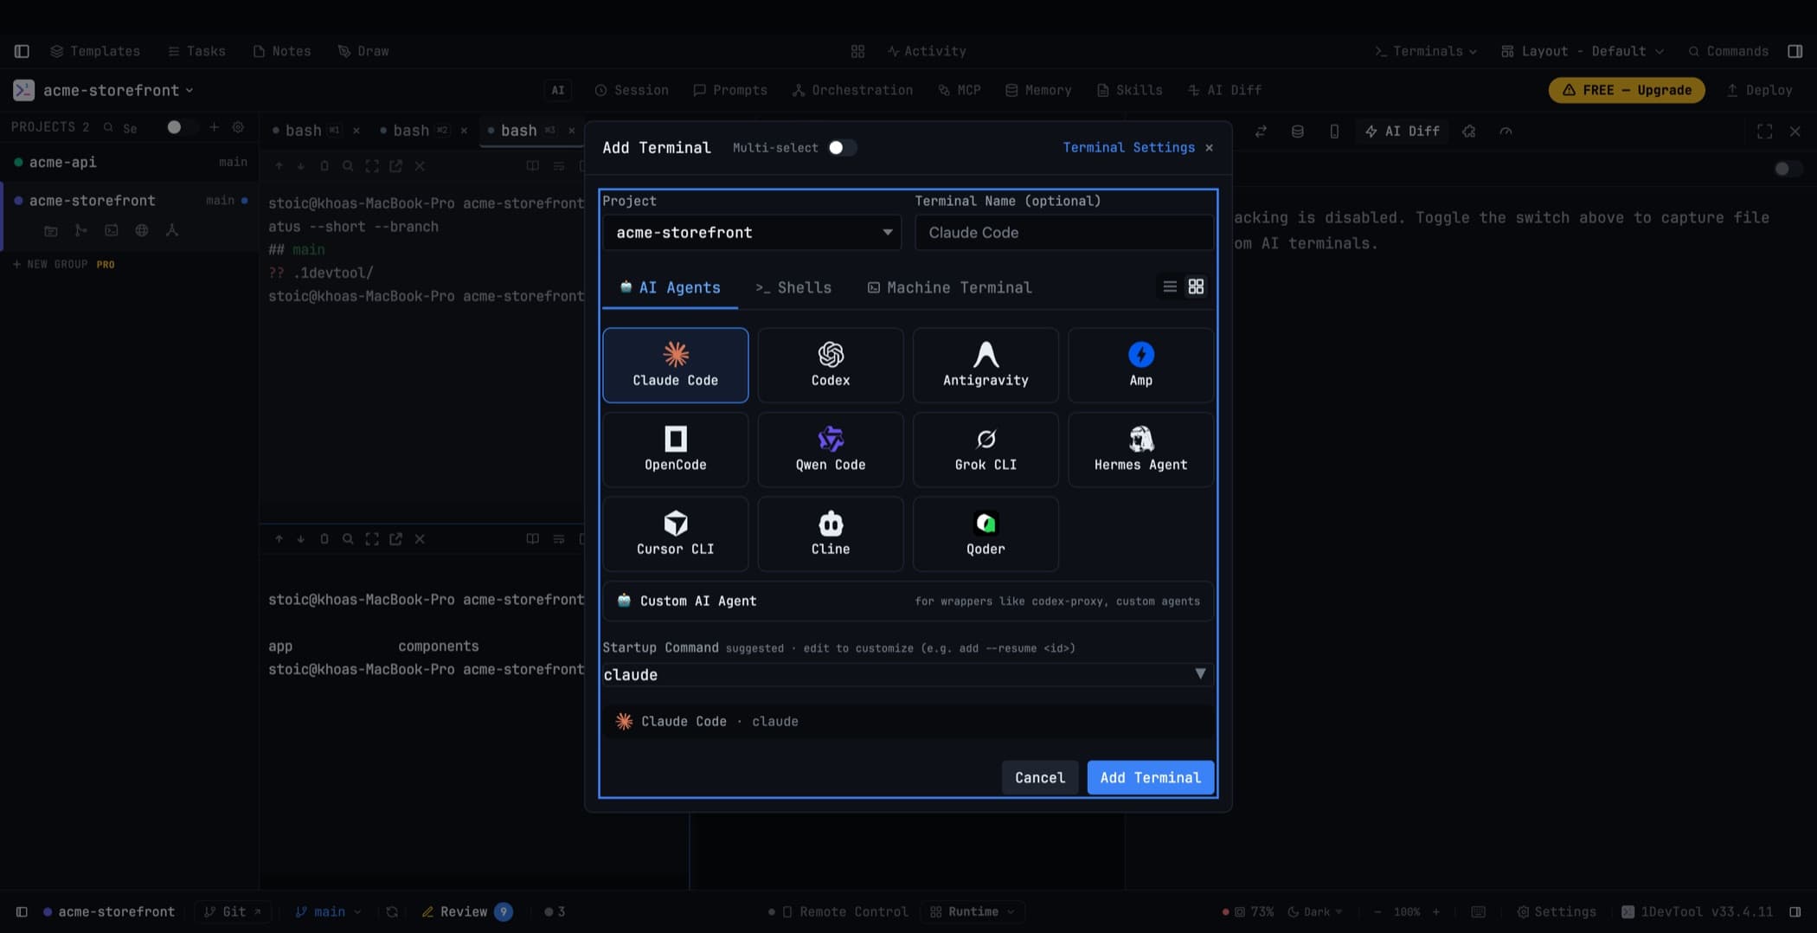Open the main branch dropdown in status bar
The image size is (1817, 933).
328,911
